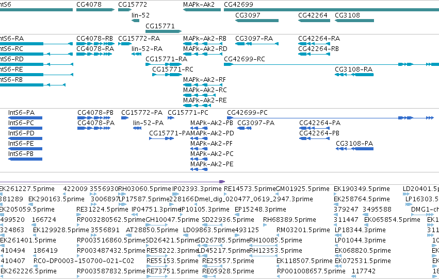Click transcript CG15771-RA
The width and height of the screenshot is (439, 279).
[x=166, y=59]
